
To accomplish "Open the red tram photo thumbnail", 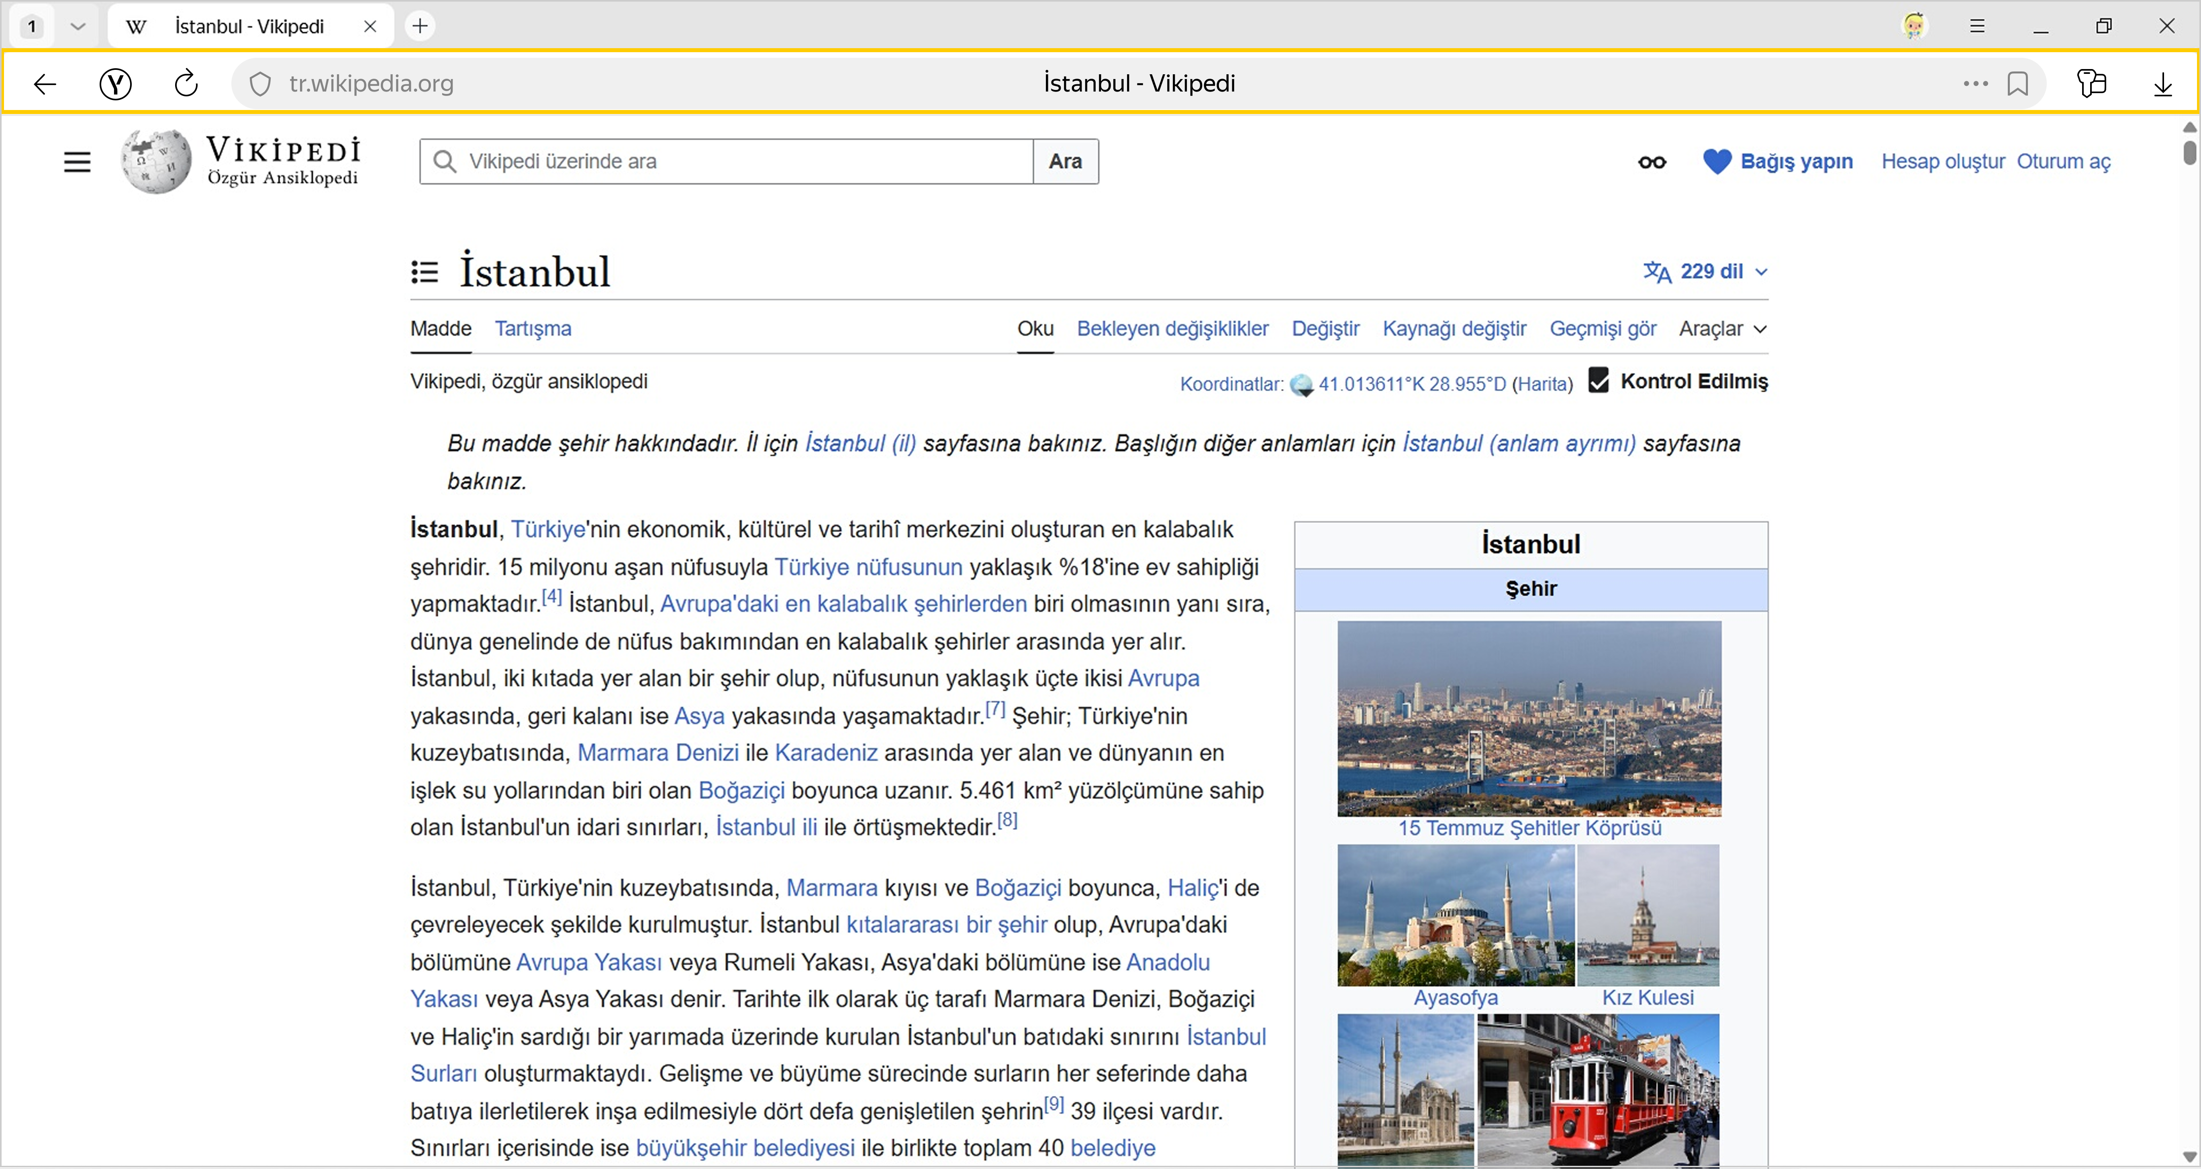I will [1599, 1090].
